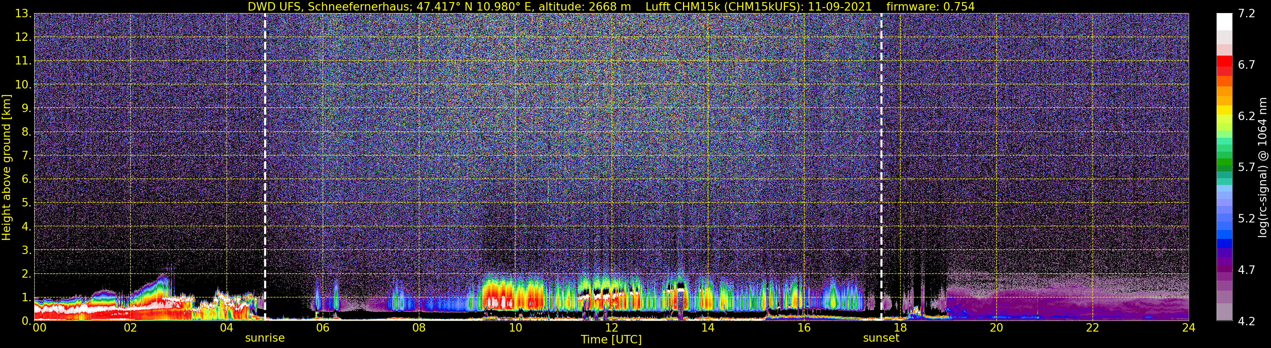Click the '12.' height axis tick label

coord(23,37)
